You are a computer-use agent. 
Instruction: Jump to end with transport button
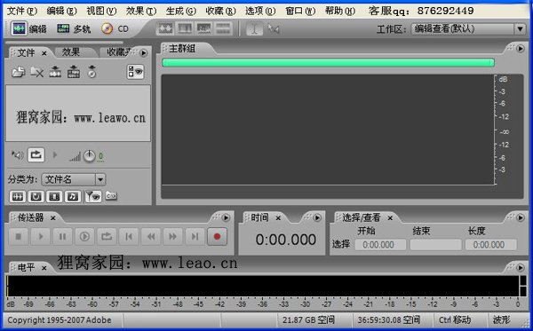click(x=195, y=236)
